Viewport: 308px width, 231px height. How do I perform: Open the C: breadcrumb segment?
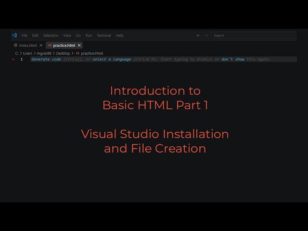17,53
